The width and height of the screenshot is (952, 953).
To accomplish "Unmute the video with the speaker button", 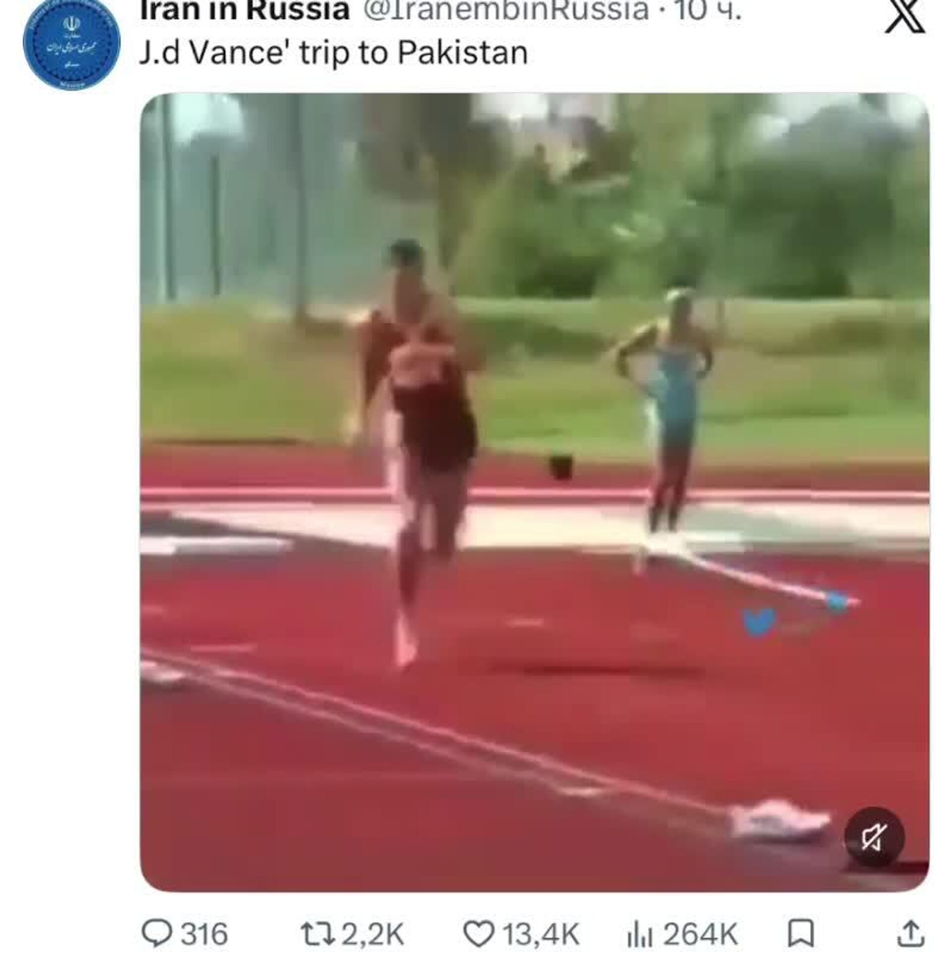I will [875, 837].
